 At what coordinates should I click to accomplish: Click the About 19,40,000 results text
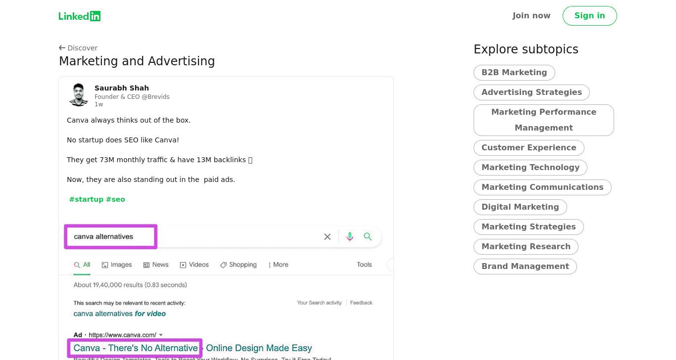[130, 285]
